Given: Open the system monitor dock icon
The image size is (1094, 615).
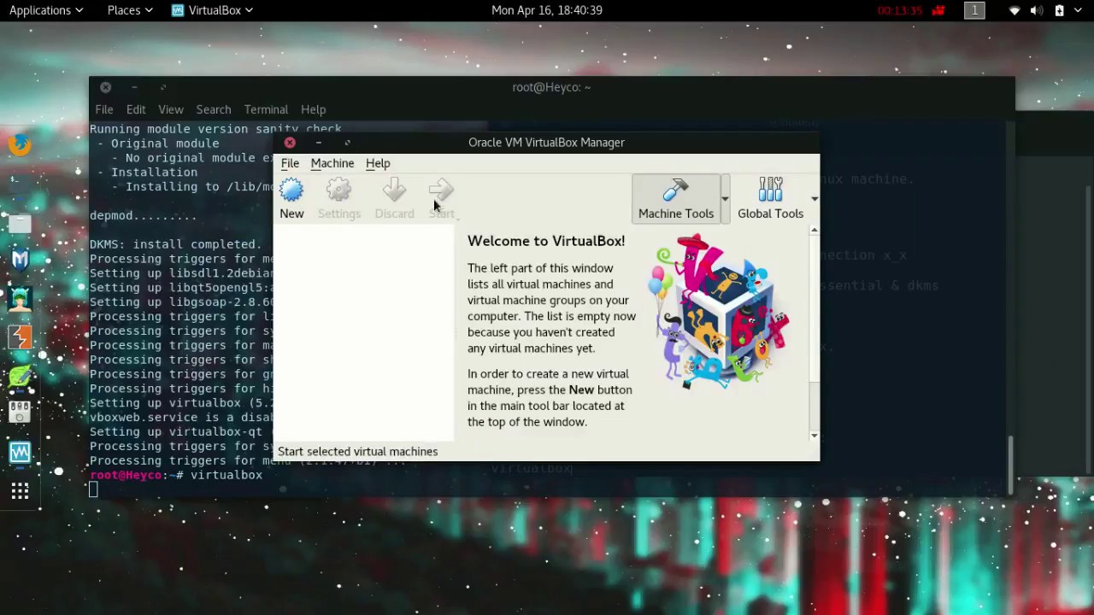Looking at the screenshot, I should pyautogui.click(x=20, y=452).
